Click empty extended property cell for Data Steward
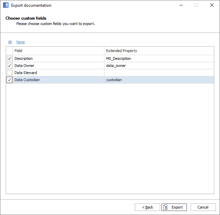This screenshot has height=215, width=220. click(159, 73)
